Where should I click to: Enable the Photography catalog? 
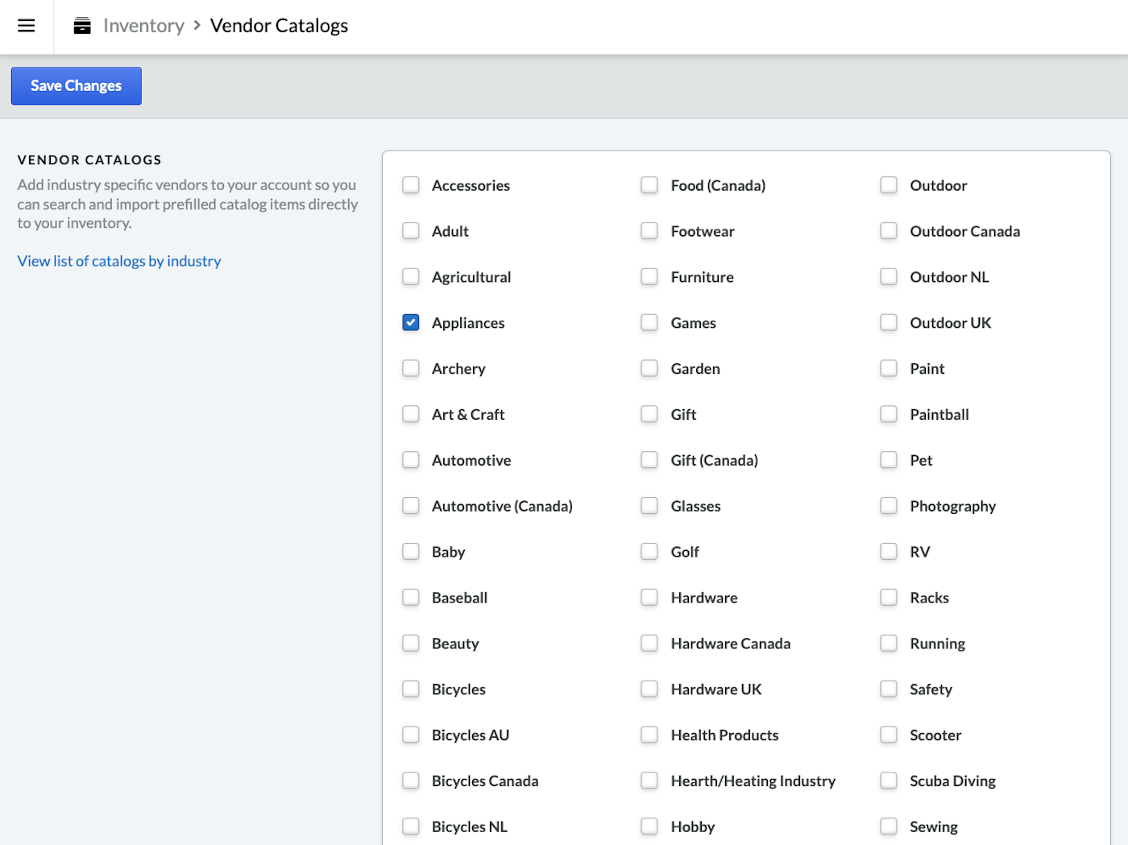(889, 506)
